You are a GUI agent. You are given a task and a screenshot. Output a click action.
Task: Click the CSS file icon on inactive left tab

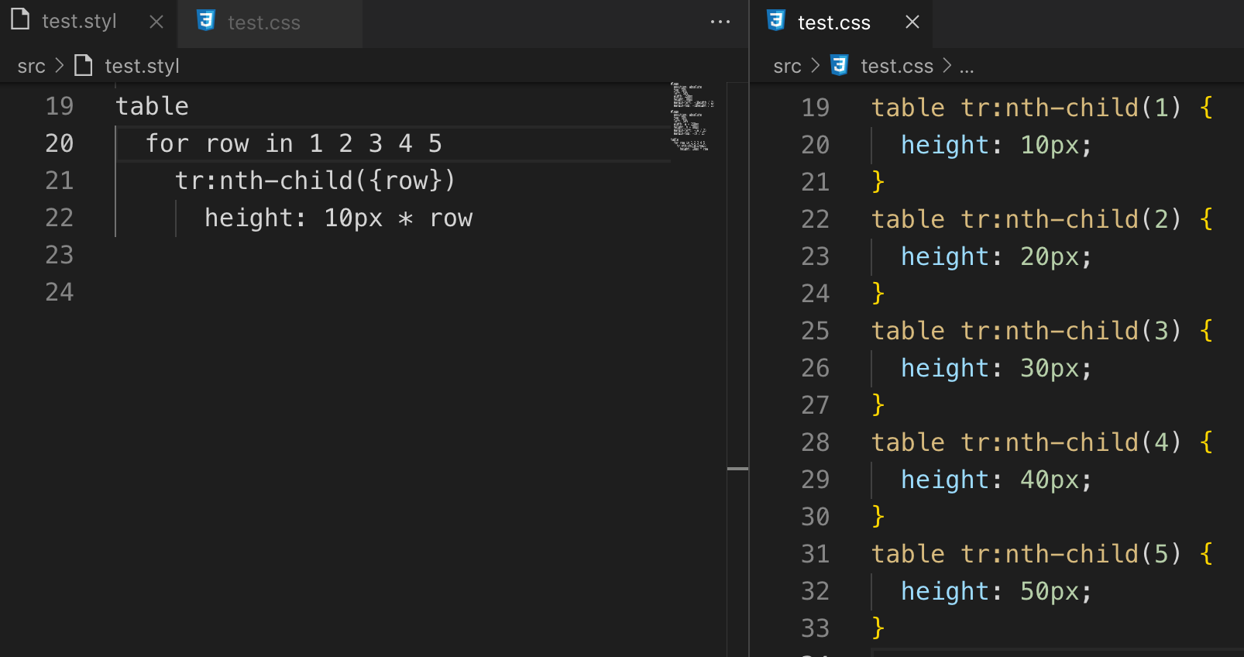tap(206, 21)
